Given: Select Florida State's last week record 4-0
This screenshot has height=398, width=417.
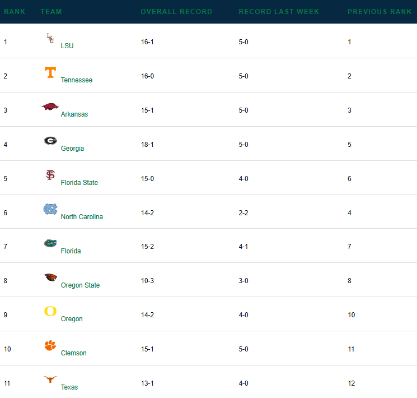Looking at the screenshot, I should coord(243,179).
